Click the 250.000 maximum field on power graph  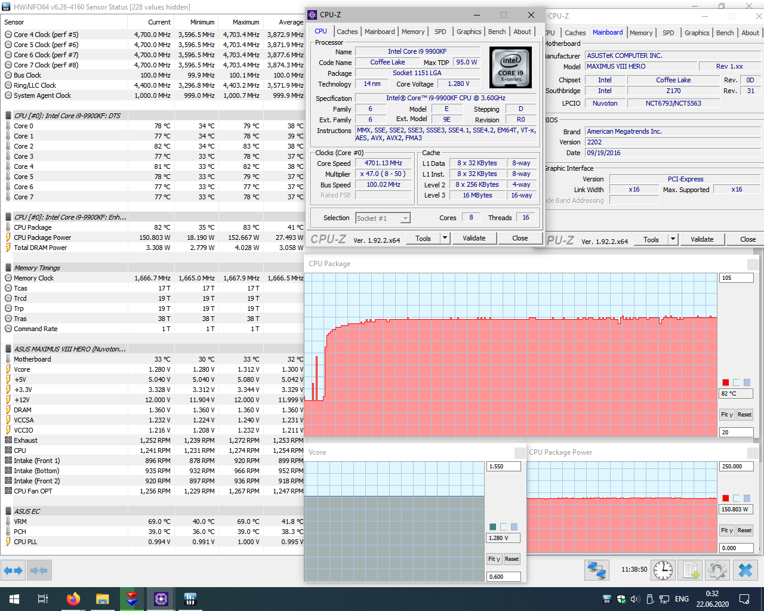click(x=737, y=467)
